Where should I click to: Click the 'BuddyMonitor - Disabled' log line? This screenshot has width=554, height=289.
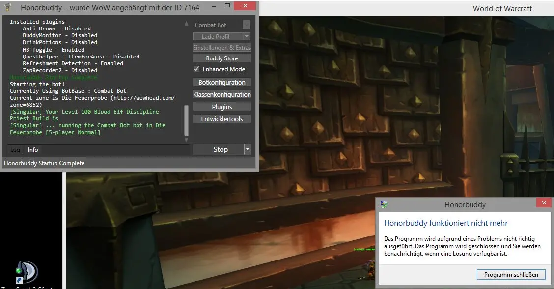point(60,35)
